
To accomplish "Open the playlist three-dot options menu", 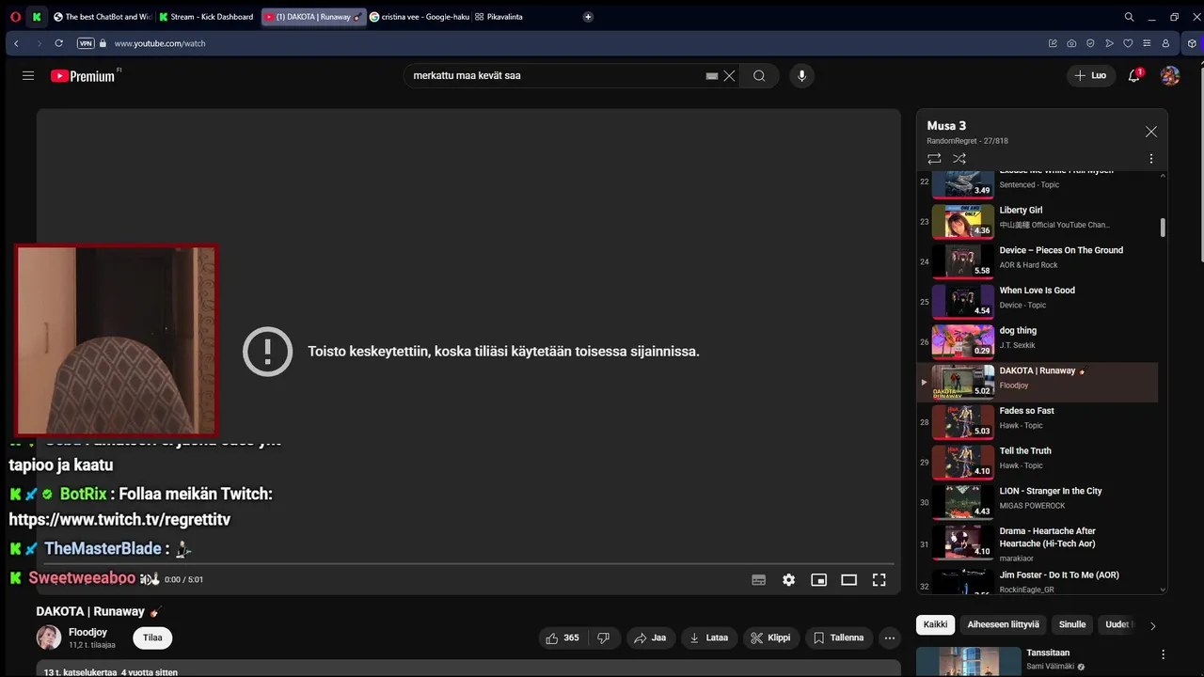I will (x=1151, y=159).
